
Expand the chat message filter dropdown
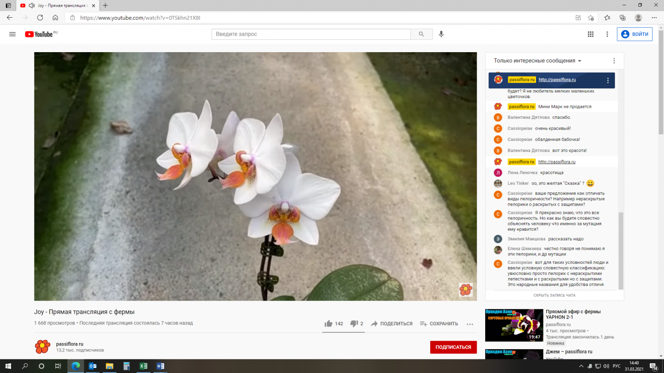click(538, 61)
